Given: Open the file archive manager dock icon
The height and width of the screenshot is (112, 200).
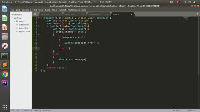Looking at the screenshot, I should tap(5, 37).
